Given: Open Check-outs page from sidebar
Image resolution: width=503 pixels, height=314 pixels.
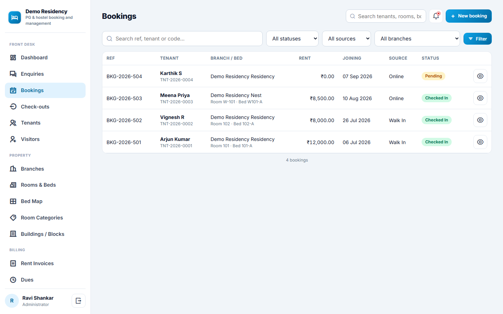Looking at the screenshot, I should click(45, 107).
